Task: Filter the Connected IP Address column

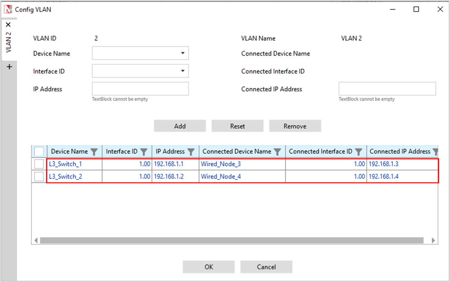Action: (x=435, y=152)
